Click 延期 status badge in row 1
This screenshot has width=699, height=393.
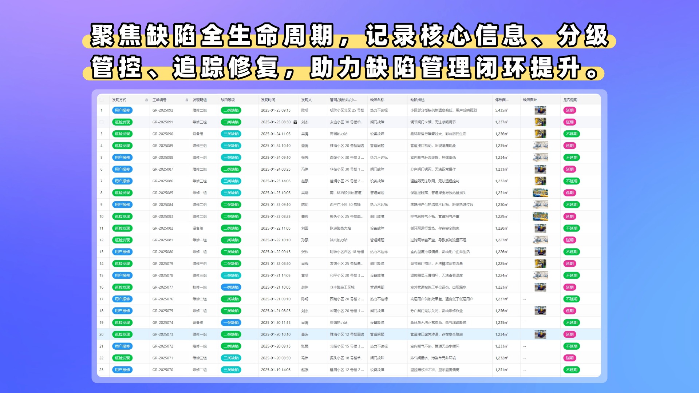[570, 110]
